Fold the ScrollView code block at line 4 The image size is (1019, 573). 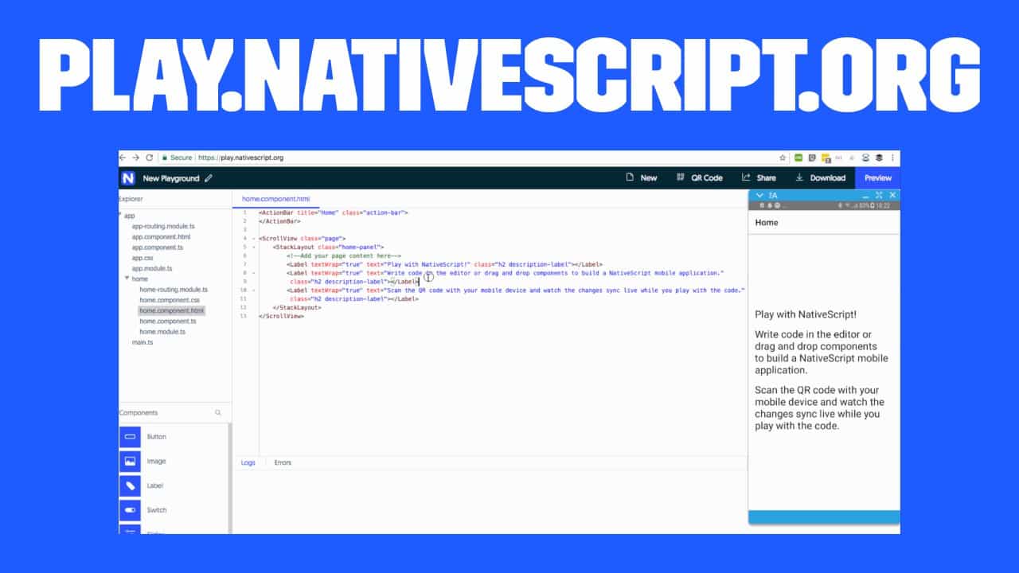(x=253, y=239)
